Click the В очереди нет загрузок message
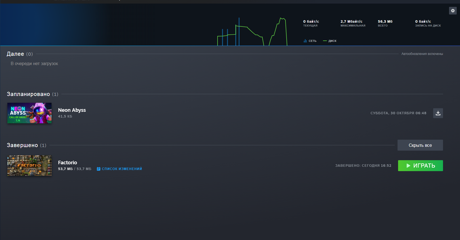The image size is (460, 240). click(34, 64)
